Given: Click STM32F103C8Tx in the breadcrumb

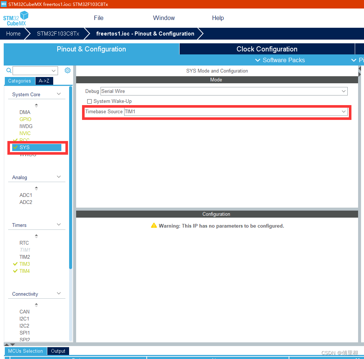Looking at the screenshot, I should pos(58,34).
